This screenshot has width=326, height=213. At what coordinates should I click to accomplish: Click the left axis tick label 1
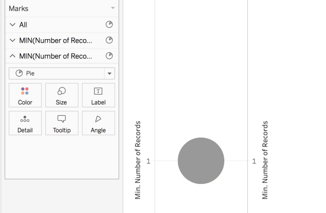pos(148,161)
